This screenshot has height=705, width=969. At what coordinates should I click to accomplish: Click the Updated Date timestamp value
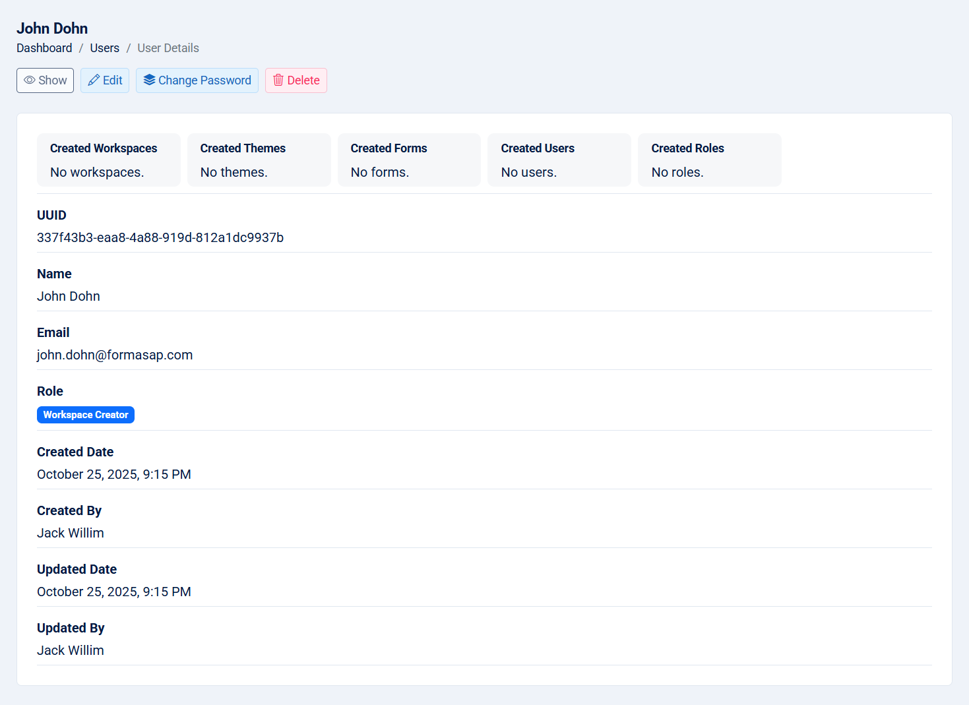click(114, 592)
